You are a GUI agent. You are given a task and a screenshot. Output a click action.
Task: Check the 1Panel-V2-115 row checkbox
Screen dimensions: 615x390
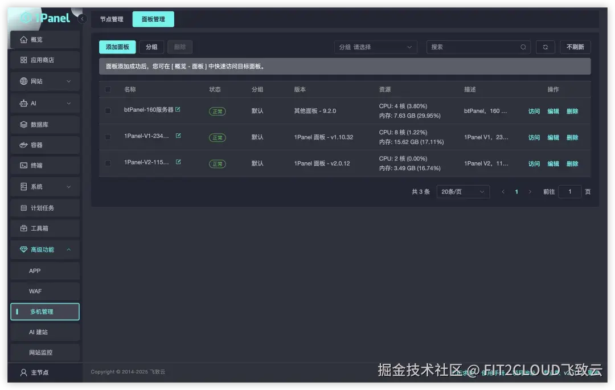click(108, 163)
